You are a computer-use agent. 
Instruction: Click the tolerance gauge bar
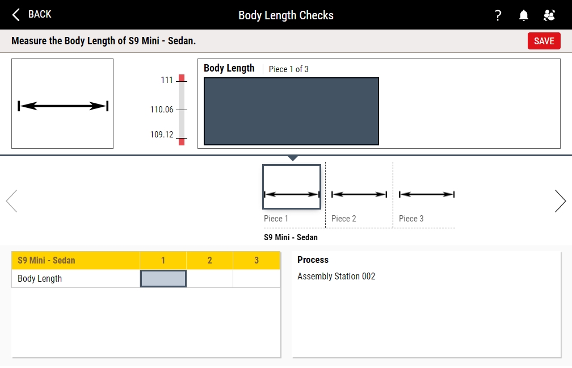pyautogui.click(x=182, y=110)
